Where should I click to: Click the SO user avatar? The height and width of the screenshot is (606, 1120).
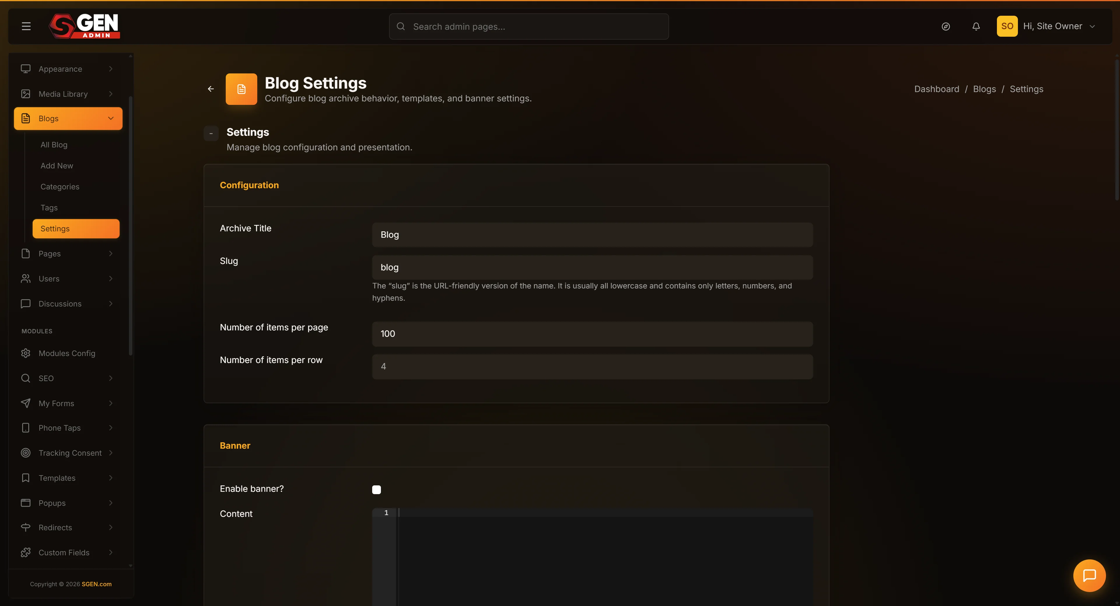click(1007, 26)
